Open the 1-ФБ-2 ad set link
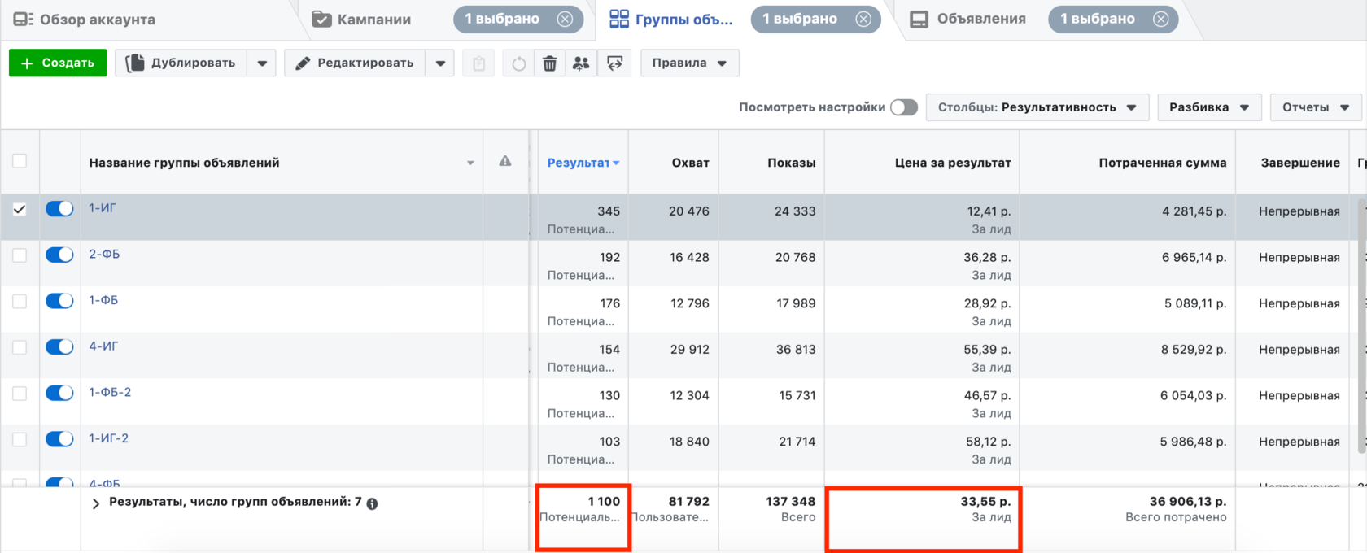The image size is (1367, 553). click(x=110, y=392)
